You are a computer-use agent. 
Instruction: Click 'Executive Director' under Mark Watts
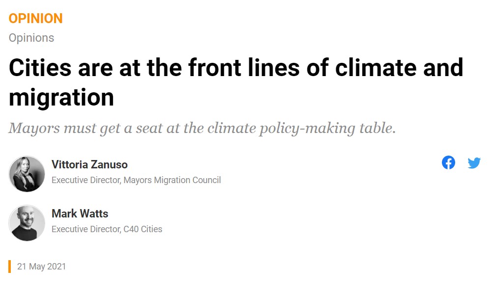click(x=86, y=229)
